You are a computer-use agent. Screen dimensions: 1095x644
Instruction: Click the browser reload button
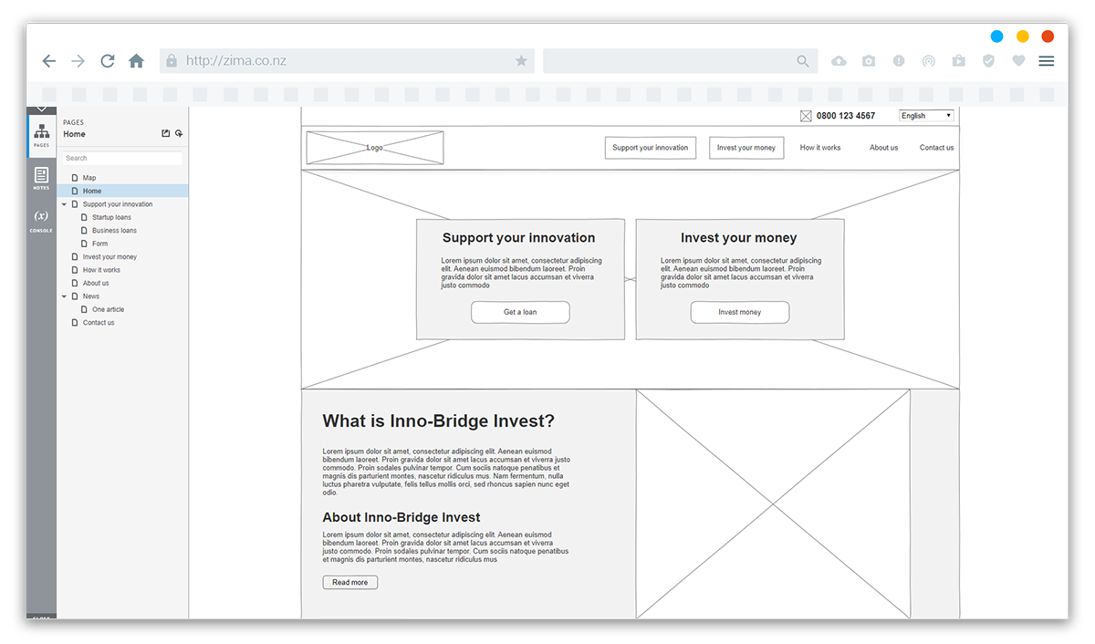coord(108,61)
